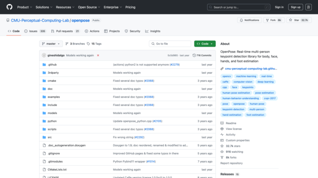The height and width of the screenshot is (178, 318).
Task: Click the tag icon beside 15 Tags
Action: pos(88,44)
